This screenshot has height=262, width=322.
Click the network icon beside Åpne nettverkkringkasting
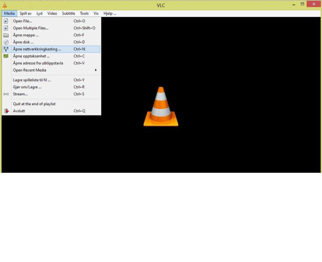pyautogui.click(x=6, y=49)
